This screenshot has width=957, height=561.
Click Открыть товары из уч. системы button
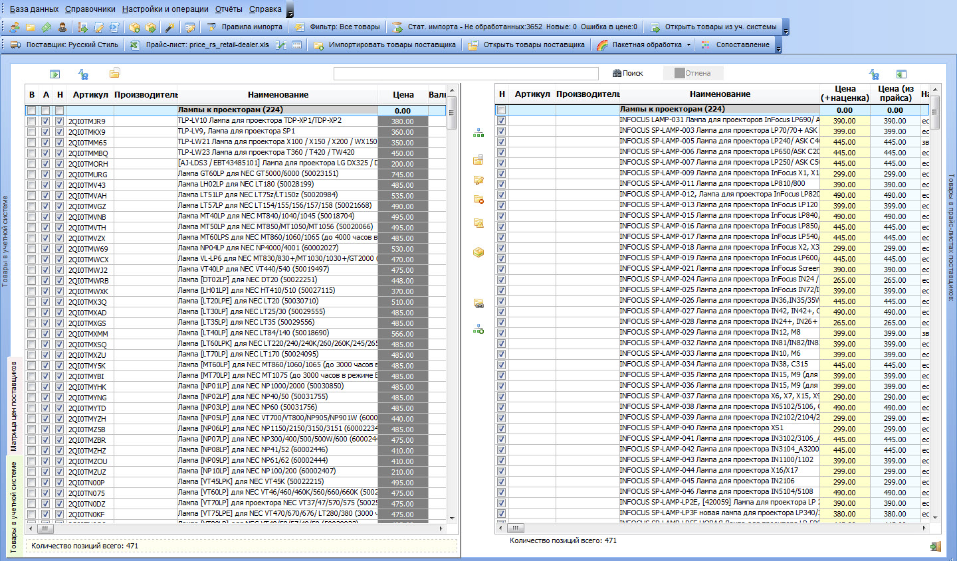coord(713,27)
